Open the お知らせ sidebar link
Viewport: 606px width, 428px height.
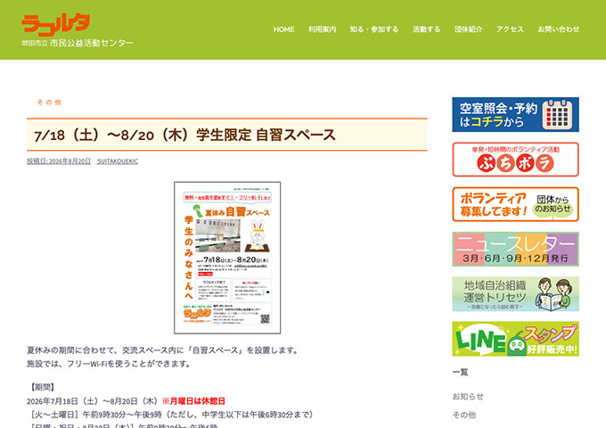pos(468,396)
